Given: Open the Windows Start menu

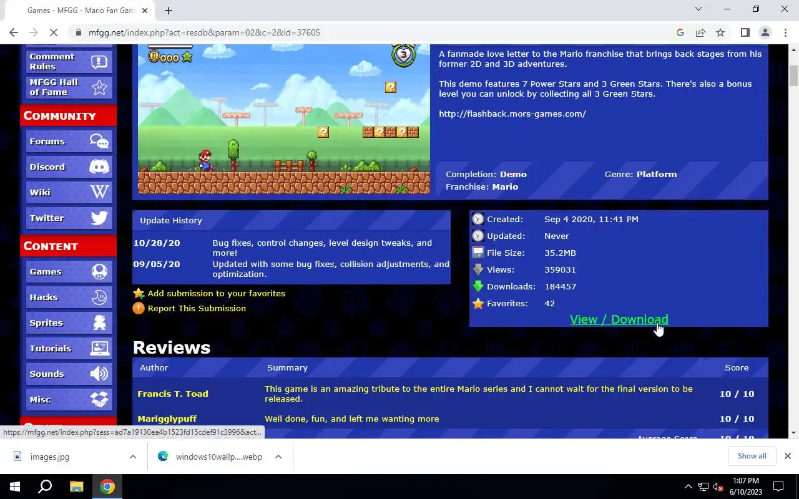Looking at the screenshot, I should (x=15, y=487).
